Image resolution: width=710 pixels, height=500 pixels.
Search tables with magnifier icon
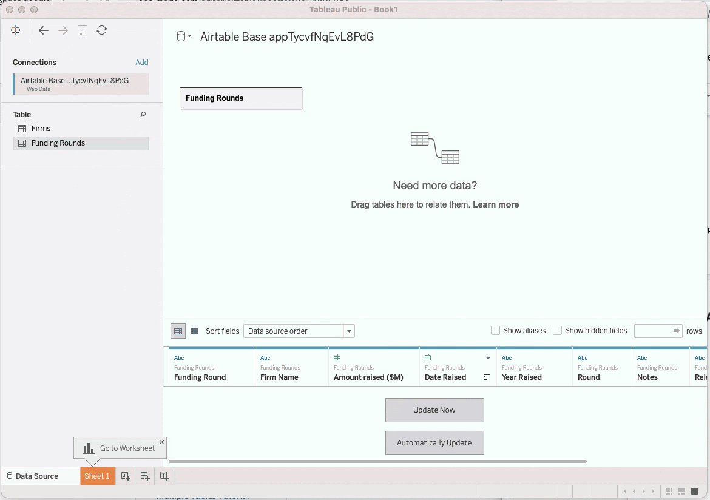click(143, 115)
